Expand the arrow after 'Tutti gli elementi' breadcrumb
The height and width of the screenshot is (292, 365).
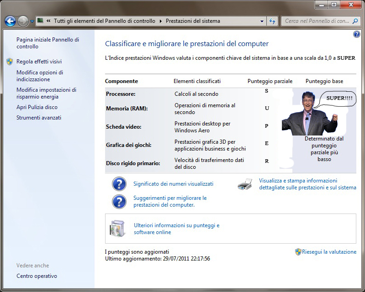(x=161, y=21)
